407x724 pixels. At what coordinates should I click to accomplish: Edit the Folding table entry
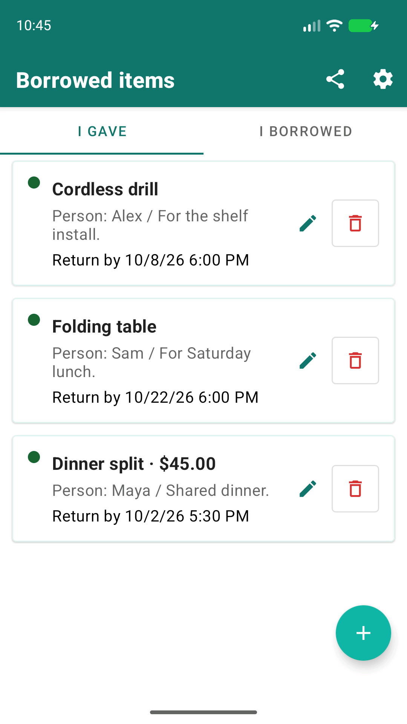pos(308,360)
